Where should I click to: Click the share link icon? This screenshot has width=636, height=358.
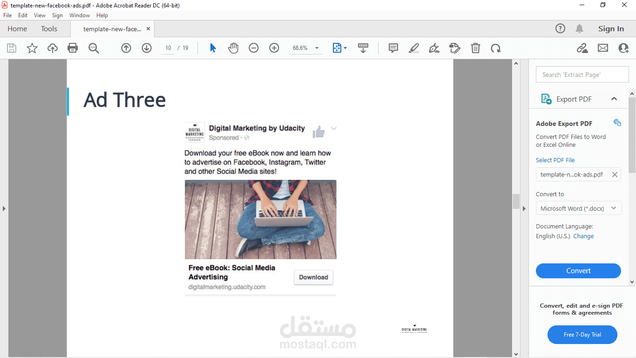click(x=582, y=48)
